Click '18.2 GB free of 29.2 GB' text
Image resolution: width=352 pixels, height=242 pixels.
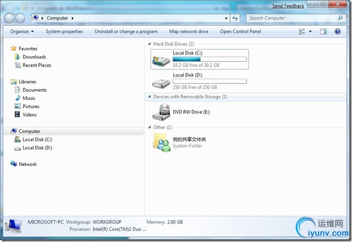coord(196,65)
